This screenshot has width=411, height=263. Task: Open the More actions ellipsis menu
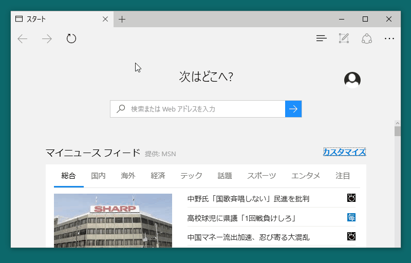[389, 39]
